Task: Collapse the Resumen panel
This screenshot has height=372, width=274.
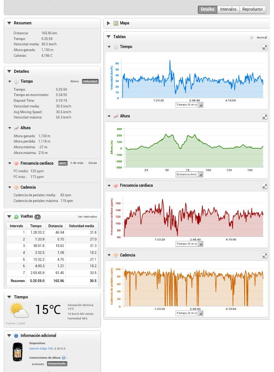Action: tap(9, 23)
